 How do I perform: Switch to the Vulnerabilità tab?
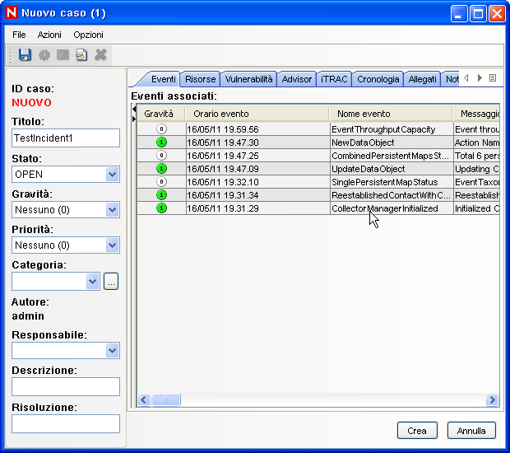[x=248, y=79]
